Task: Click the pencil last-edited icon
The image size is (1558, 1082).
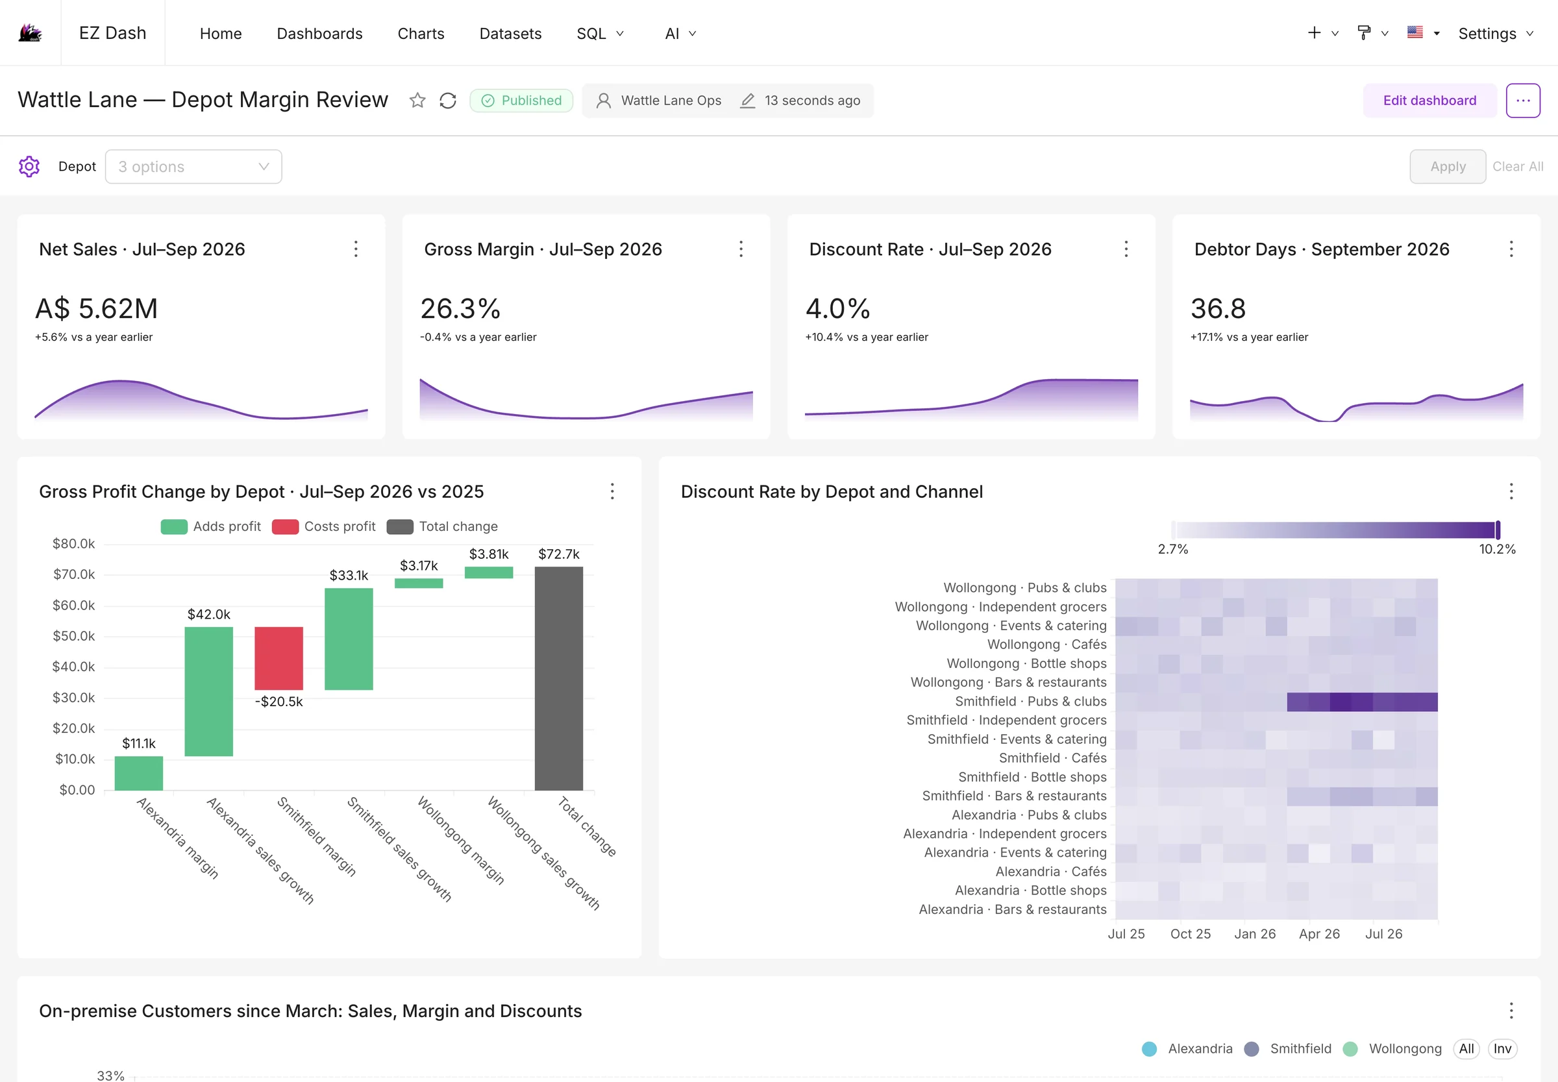Action: click(747, 101)
